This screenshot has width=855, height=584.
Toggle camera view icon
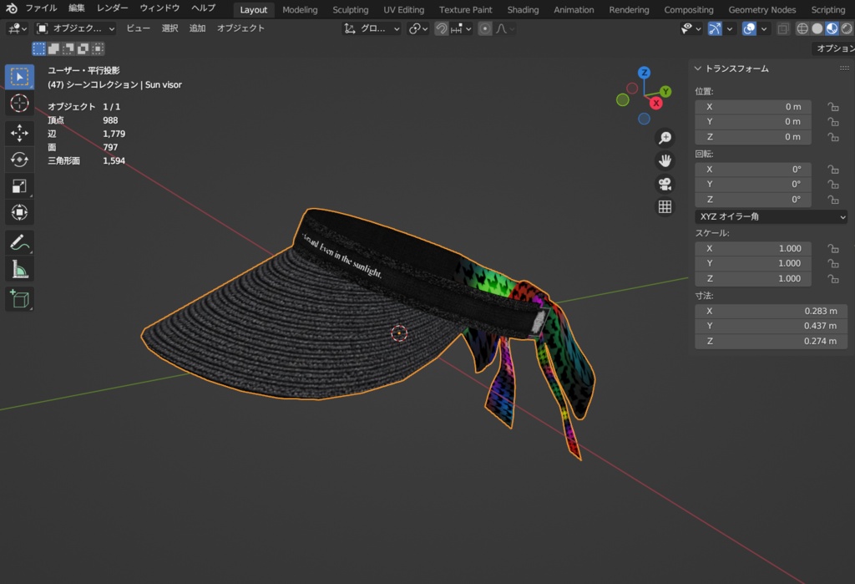pos(665,184)
